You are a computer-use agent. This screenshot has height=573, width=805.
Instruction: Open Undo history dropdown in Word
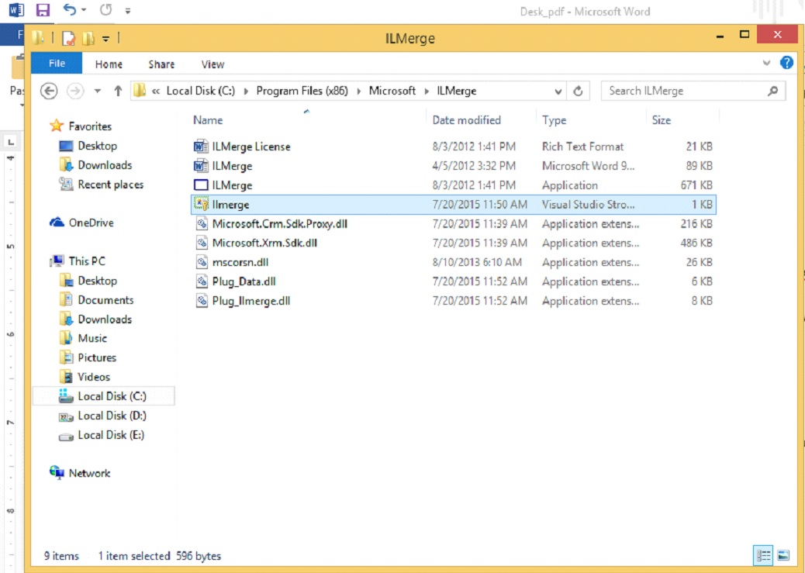pos(84,10)
